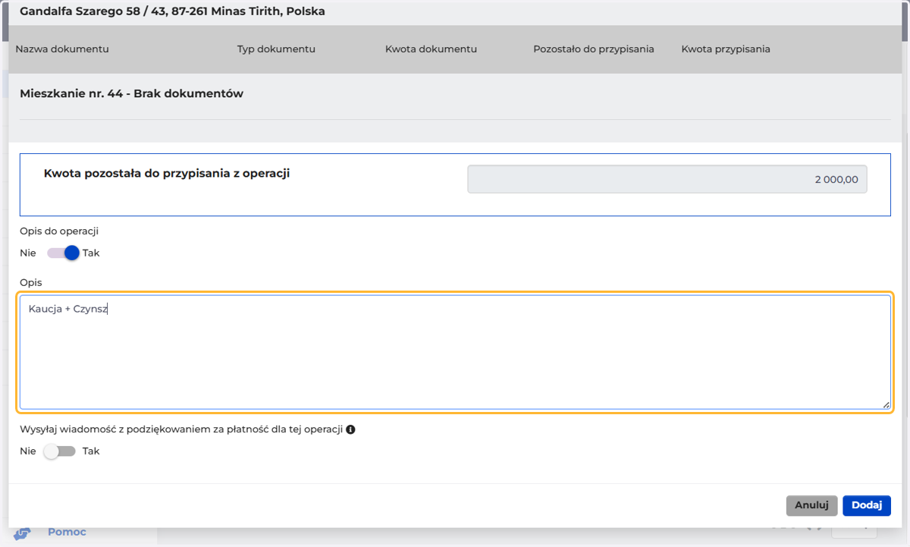The height and width of the screenshot is (547, 910).
Task: Cancel the dialog with the Anuluj button
Action: click(x=812, y=505)
